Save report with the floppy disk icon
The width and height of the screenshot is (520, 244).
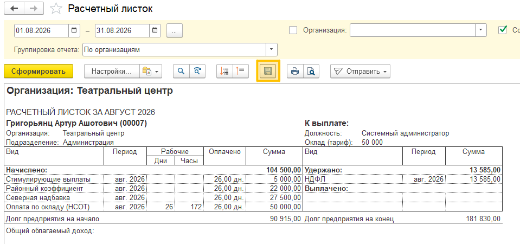268,71
